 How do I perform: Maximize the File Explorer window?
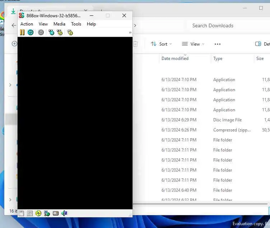pyautogui.click(x=261, y=8)
